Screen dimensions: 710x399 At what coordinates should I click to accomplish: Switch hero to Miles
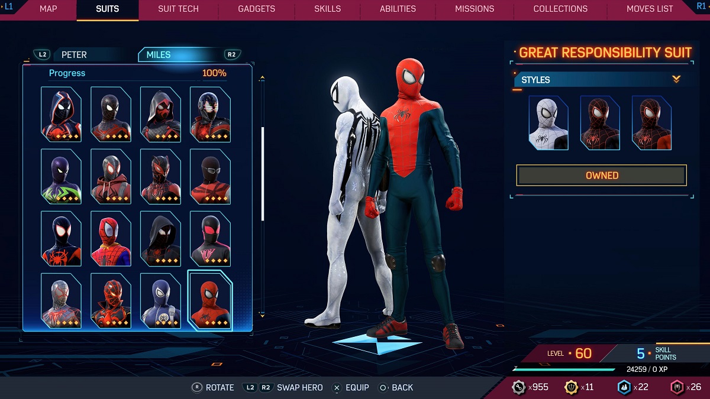pyautogui.click(x=159, y=55)
